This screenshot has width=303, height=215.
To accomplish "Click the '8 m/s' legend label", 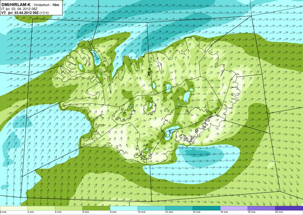I will pyautogui.click(x=113, y=212).
